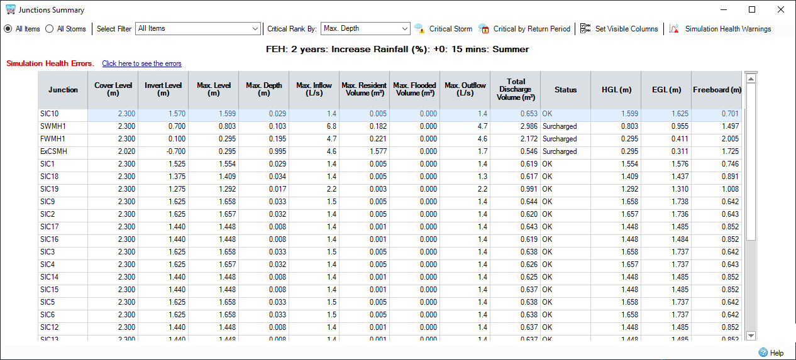This screenshot has height=360, width=796.
Task: Sort by Max. Level column header
Action: point(214,90)
